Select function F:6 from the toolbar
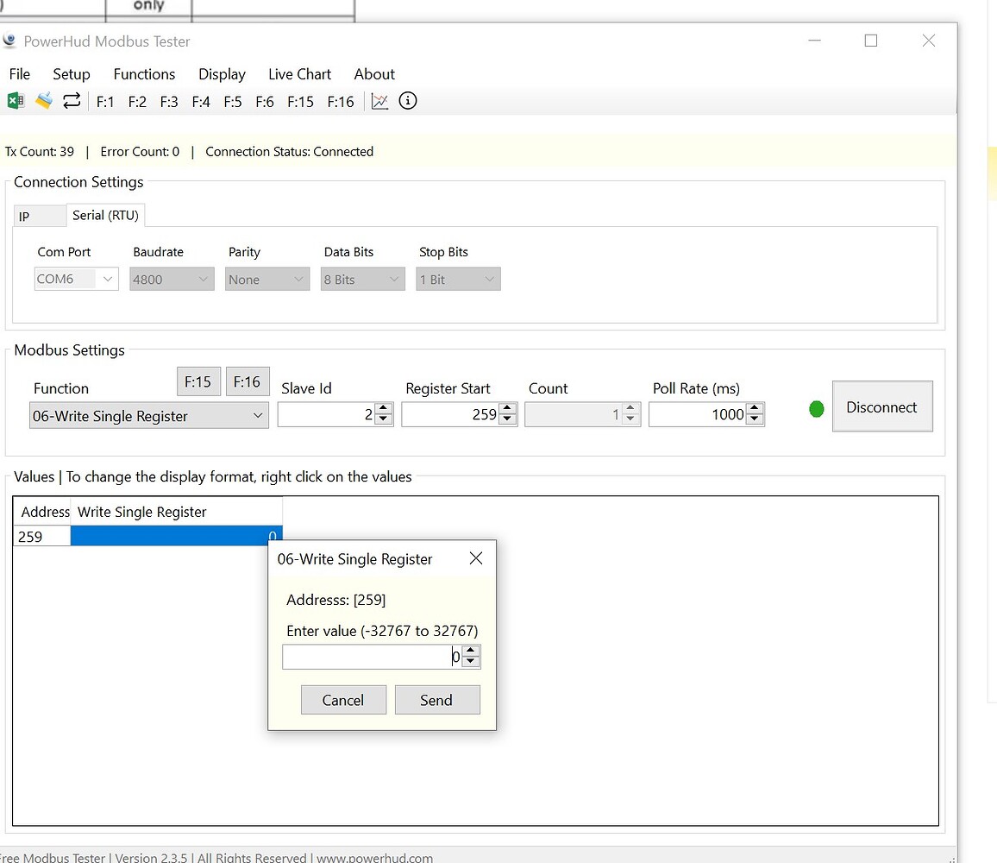The image size is (997, 863). 265,101
